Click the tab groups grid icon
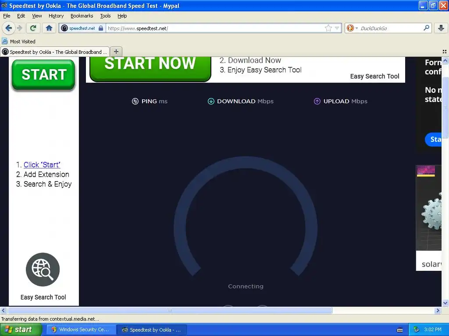Viewport: 449px width, 336px height. coord(445,52)
